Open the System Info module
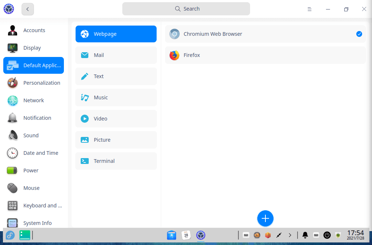 click(34, 222)
